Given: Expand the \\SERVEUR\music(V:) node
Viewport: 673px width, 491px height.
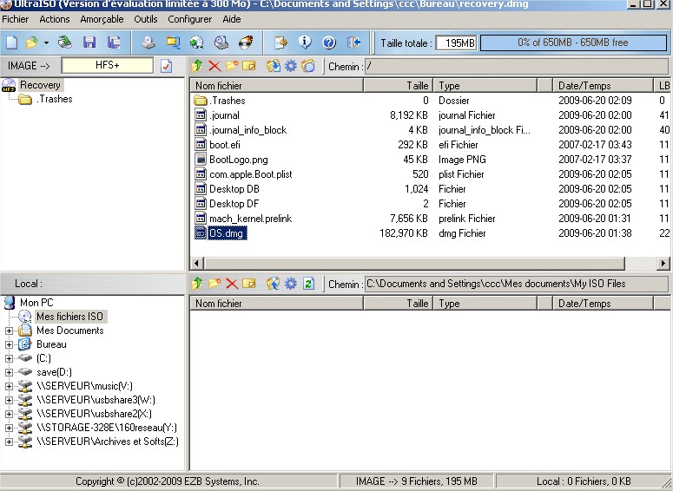Looking at the screenshot, I should pos(9,386).
